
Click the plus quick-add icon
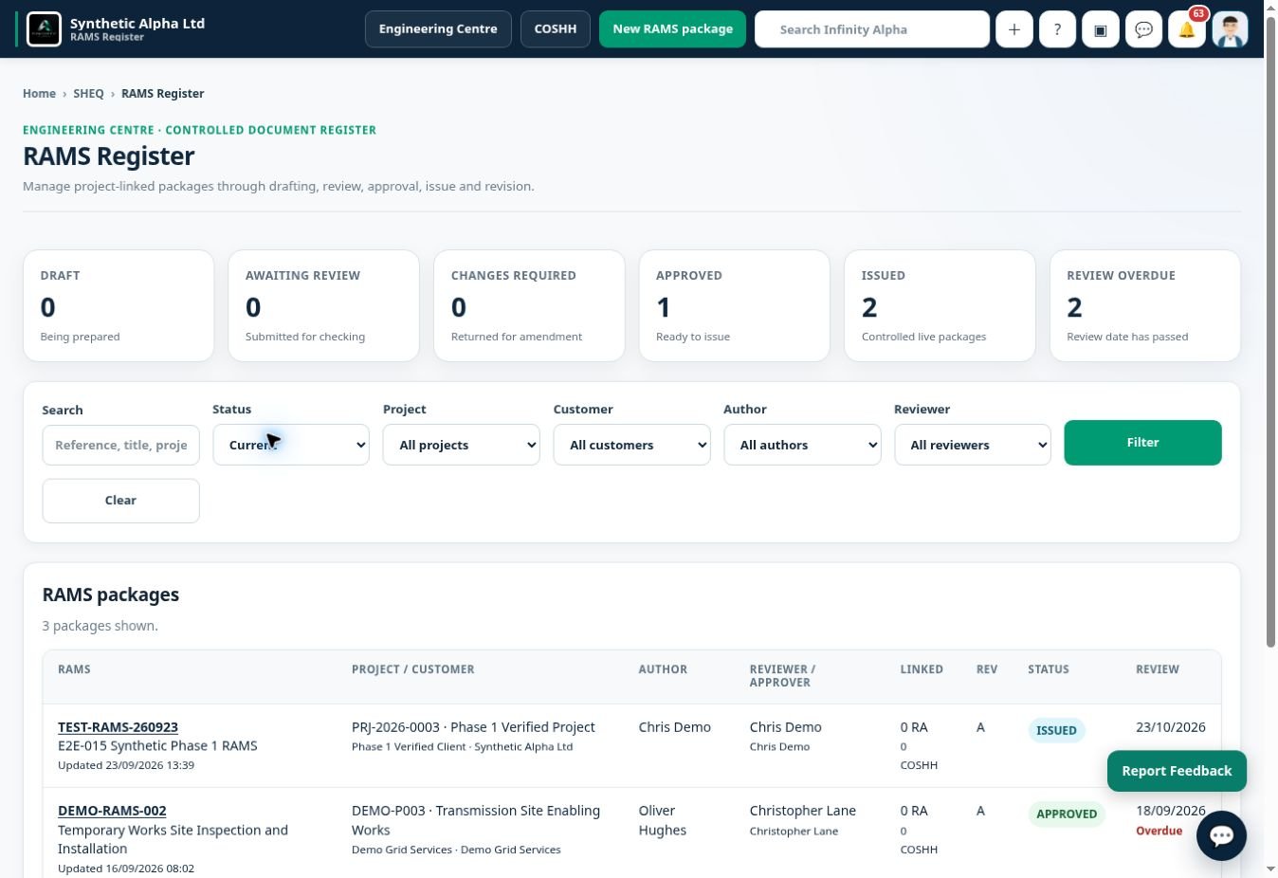pyautogui.click(x=1013, y=29)
